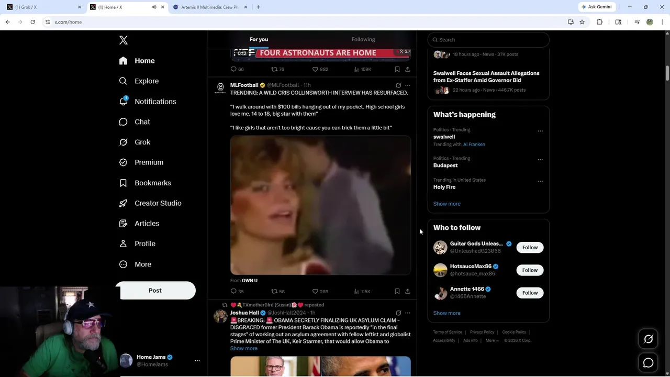The width and height of the screenshot is (670, 377).
Task: Open Swalwell Faces Sexual Assault Allegations story
Action: tap(486, 77)
